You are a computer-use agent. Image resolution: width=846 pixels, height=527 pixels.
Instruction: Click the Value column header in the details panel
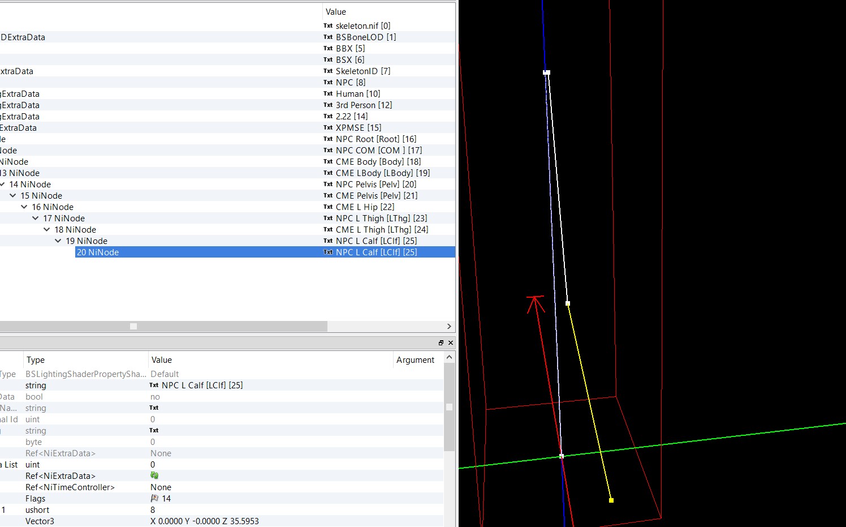[x=270, y=360]
